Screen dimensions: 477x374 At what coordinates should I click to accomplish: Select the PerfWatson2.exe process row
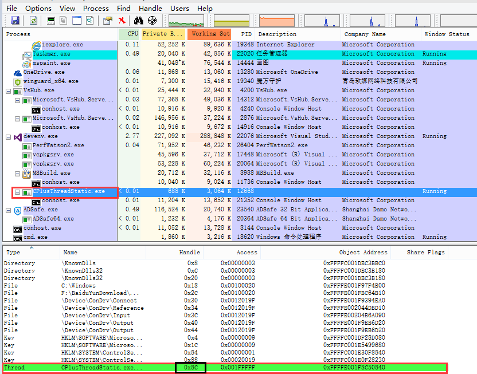pyautogui.click(x=240, y=146)
